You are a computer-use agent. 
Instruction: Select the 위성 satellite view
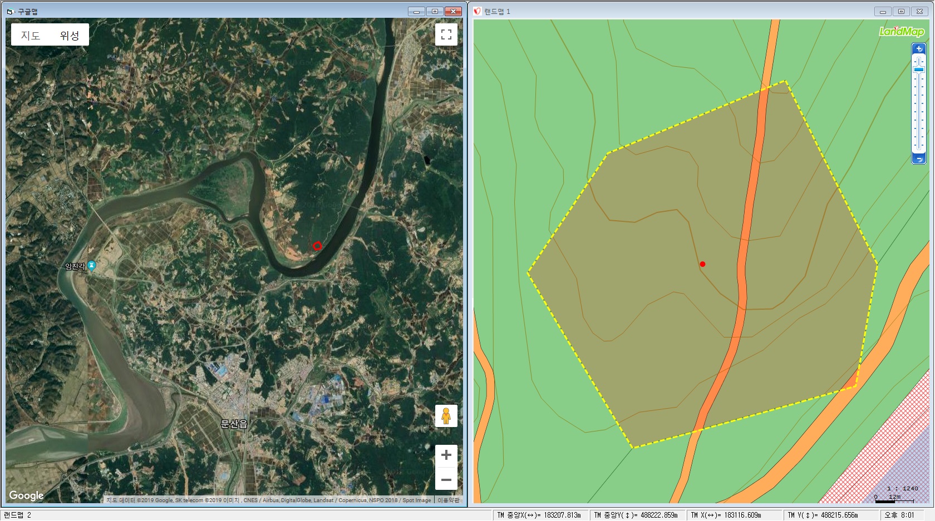coord(70,35)
